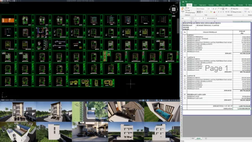
Task: Click the Save icon in Excel's quick access toolbar
Action: click(x=183, y=2)
